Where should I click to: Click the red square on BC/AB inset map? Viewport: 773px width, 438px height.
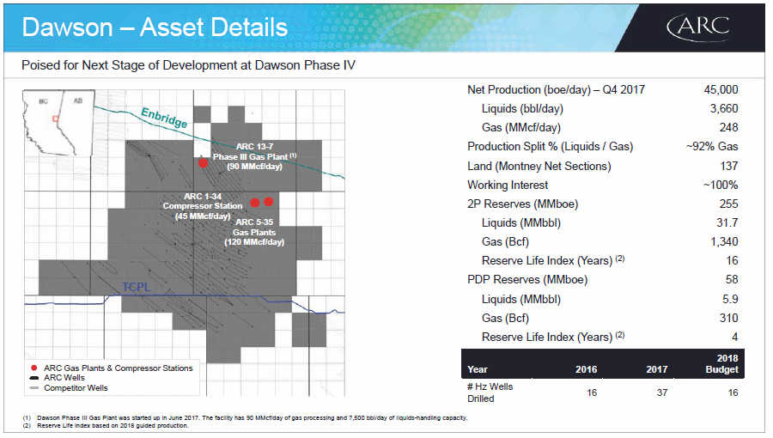[x=56, y=119]
